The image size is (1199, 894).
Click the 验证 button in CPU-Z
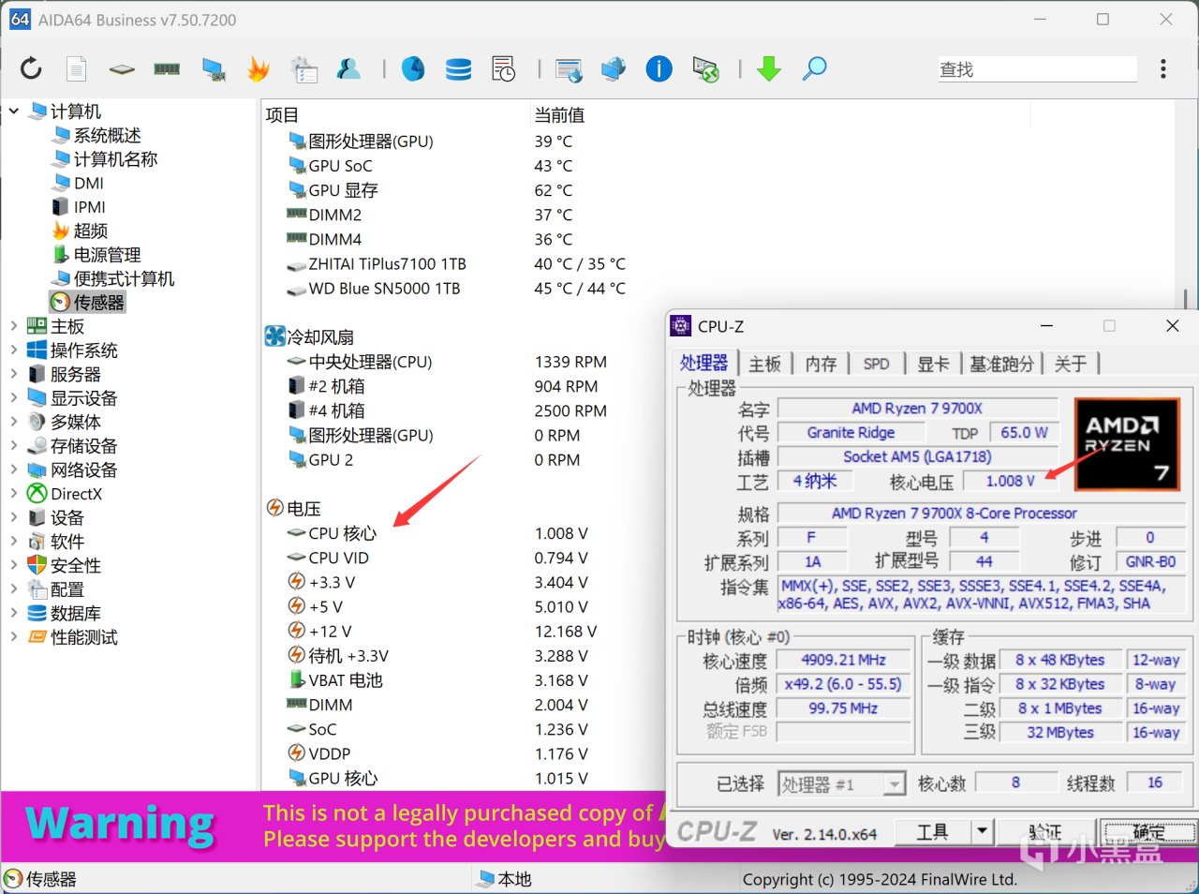(1045, 832)
